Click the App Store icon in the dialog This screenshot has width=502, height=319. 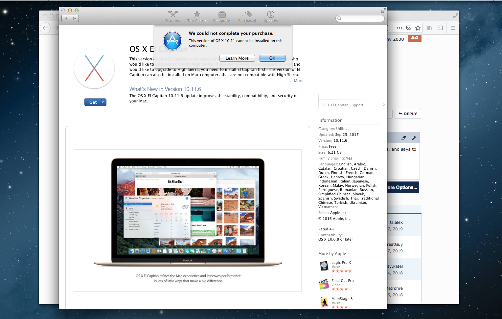[x=172, y=41]
